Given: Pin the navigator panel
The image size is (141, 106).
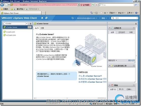Looking at the screenshot, I should tap(31, 24).
